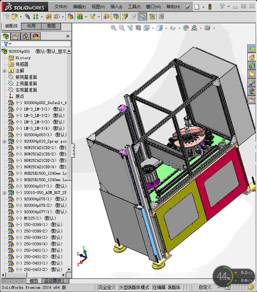Open the 窗口(W) menu

pyautogui.click(x=153, y=7)
